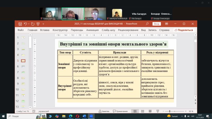Click the Вход sign-in button
Screen dimensions: 212x119
point(157,24)
